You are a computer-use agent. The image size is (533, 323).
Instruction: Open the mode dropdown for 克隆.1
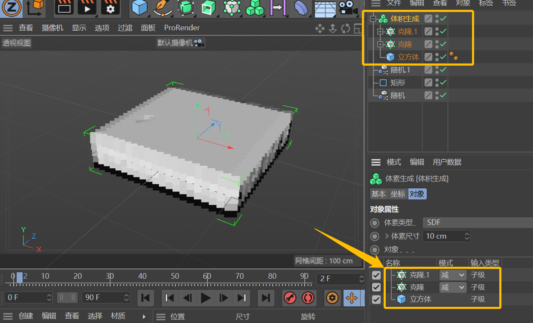pyautogui.click(x=452, y=275)
